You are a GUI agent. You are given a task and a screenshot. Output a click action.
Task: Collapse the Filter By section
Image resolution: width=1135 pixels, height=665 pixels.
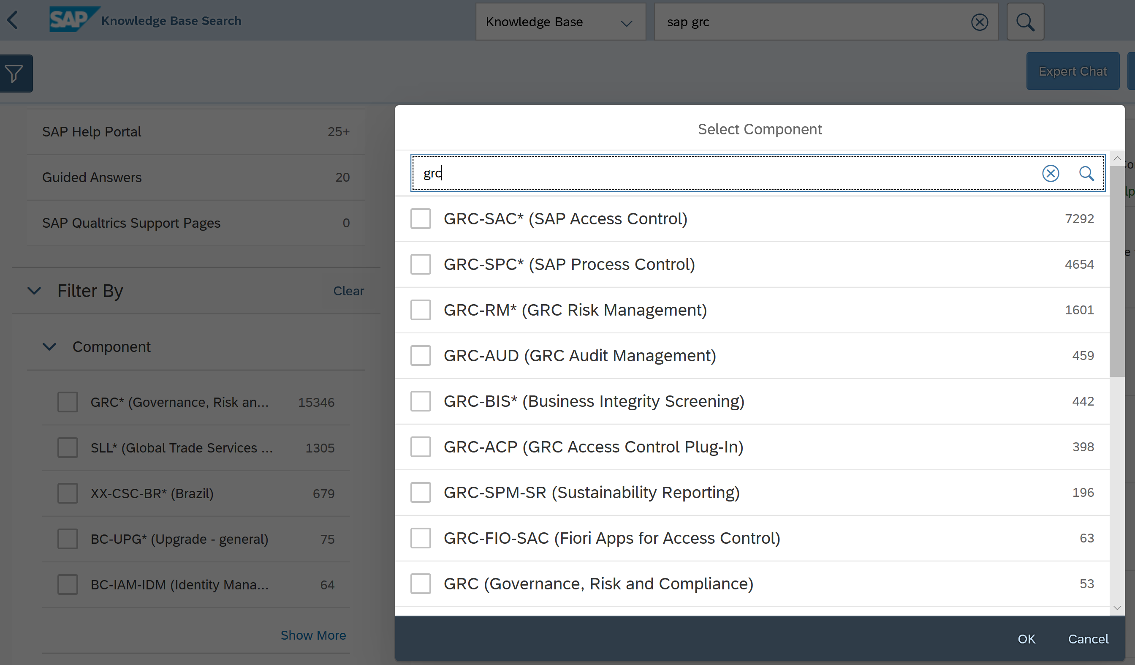pyautogui.click(x=34, y=291)
